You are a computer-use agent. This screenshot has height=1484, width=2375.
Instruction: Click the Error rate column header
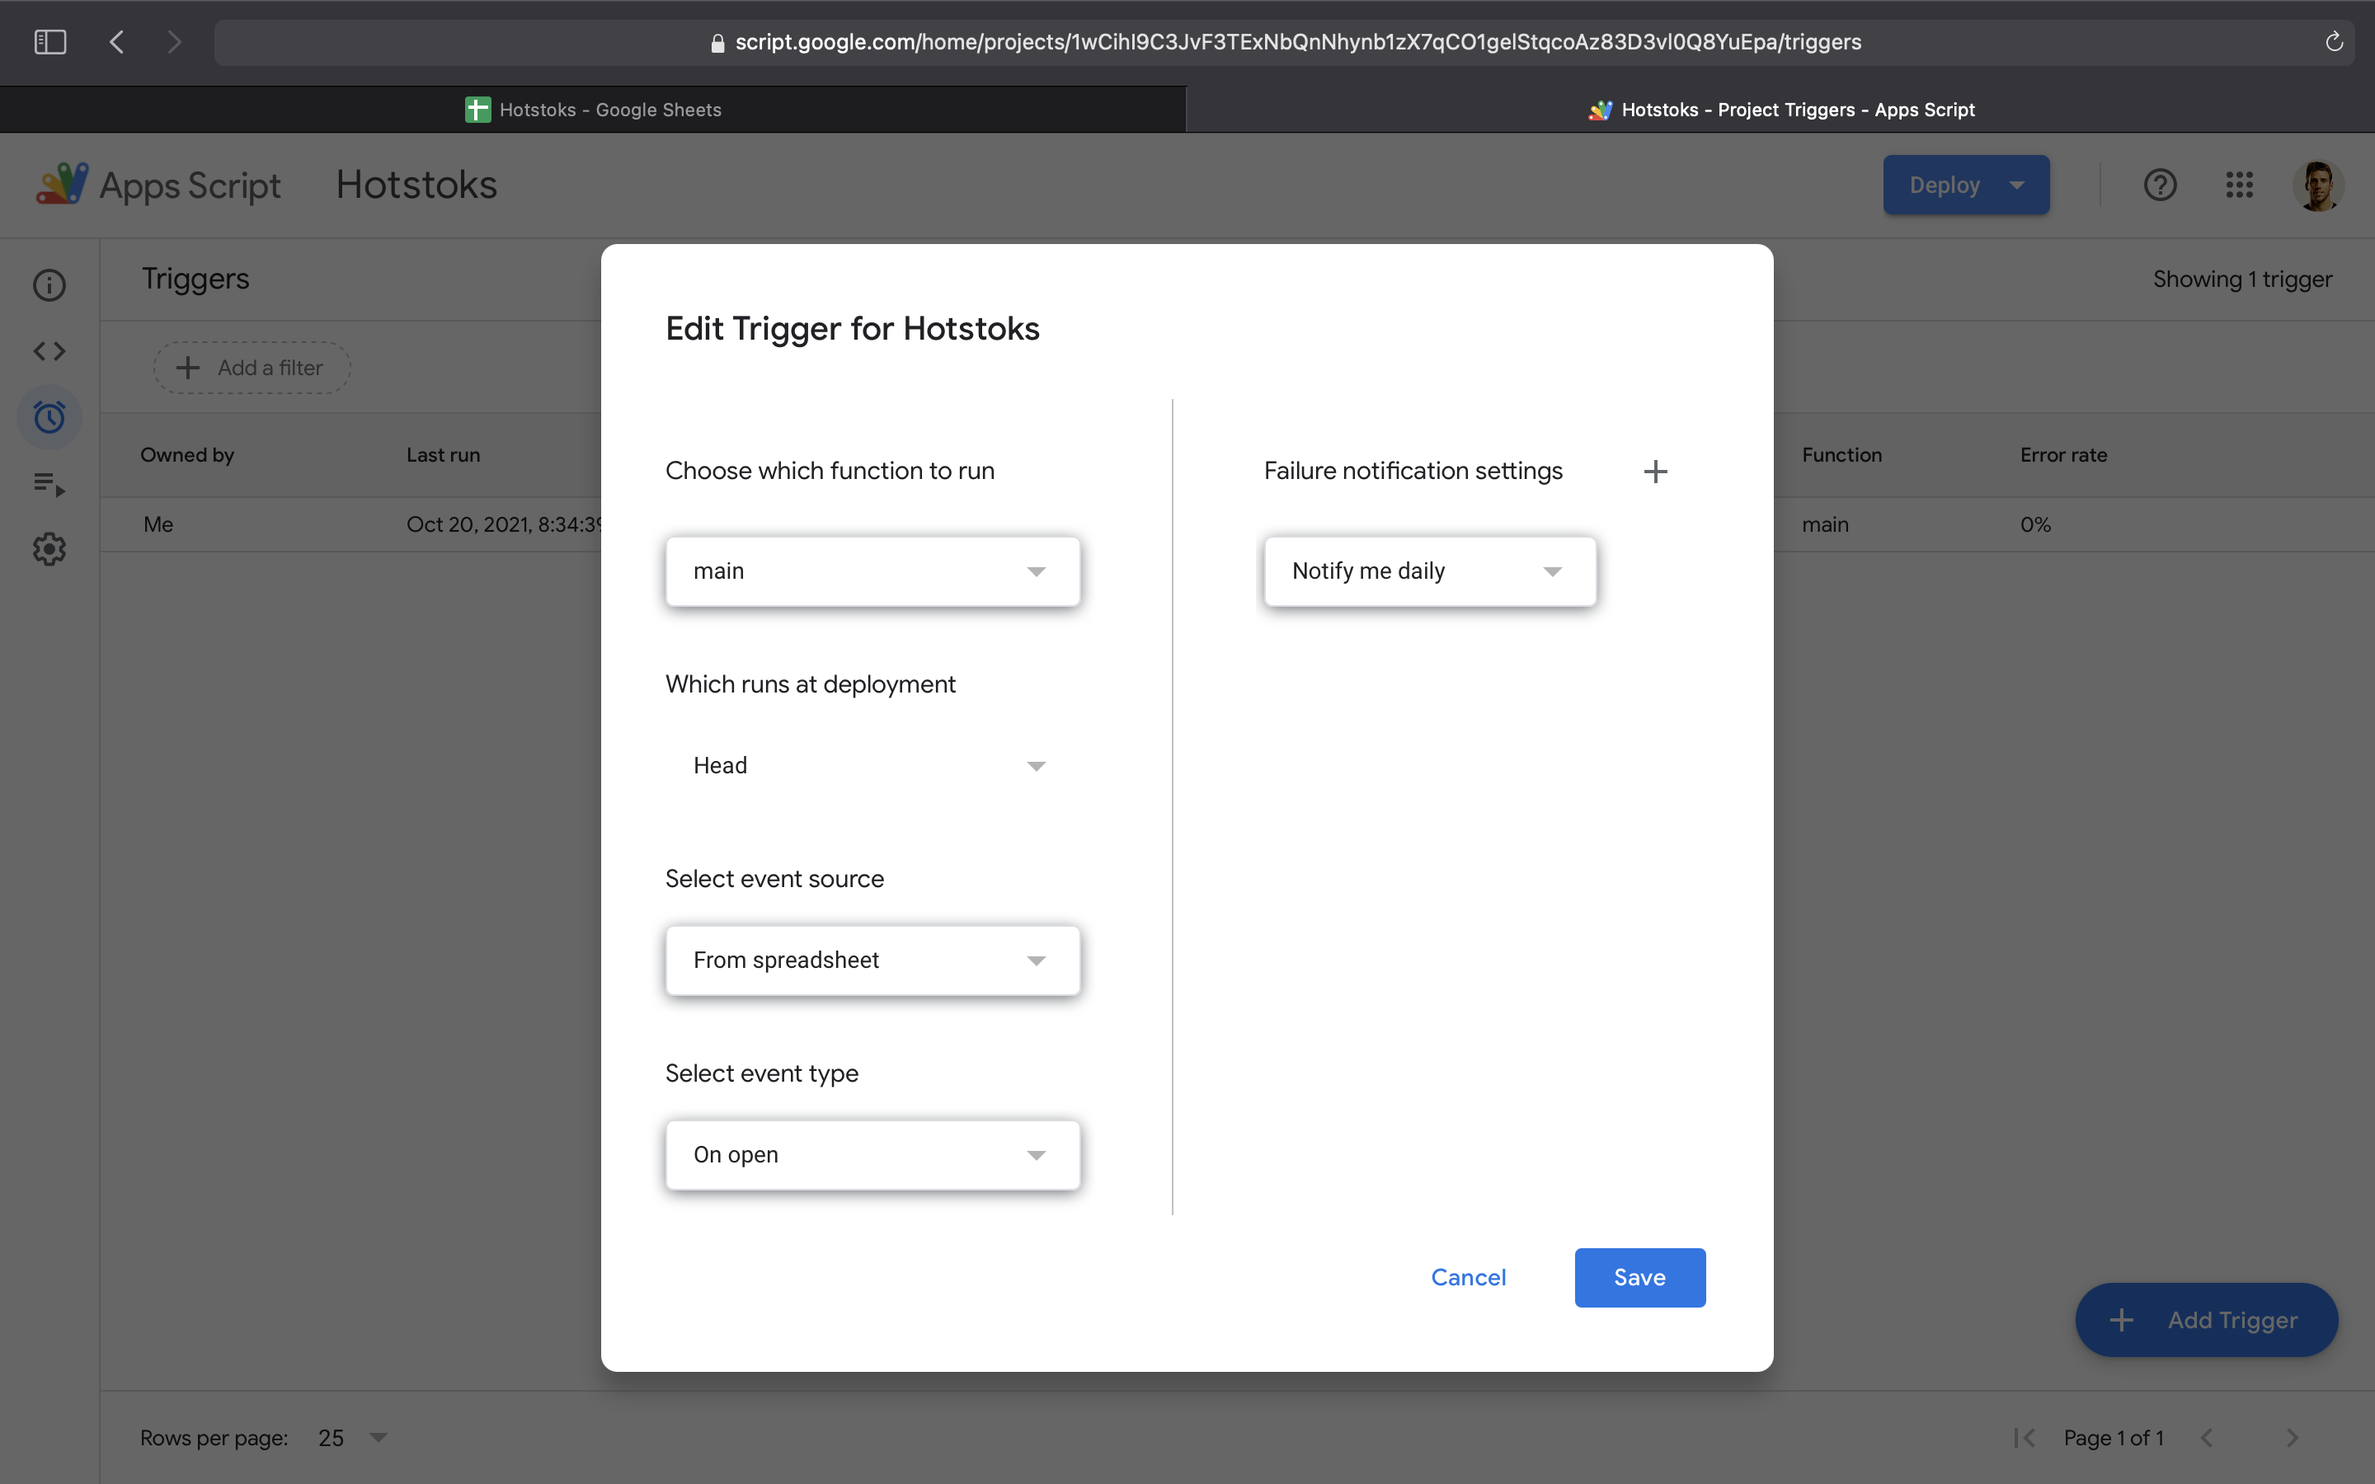[2064, 455]
